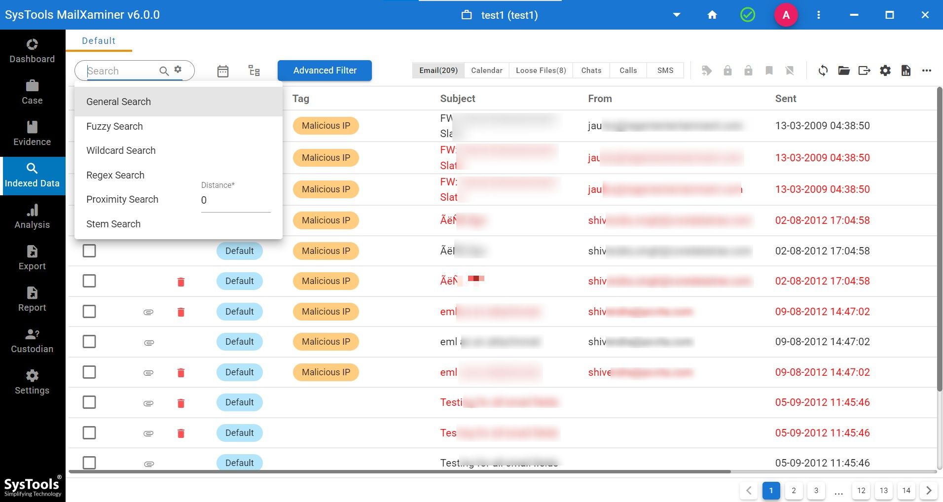Switch to SMS tab
The image size is (943, 502).
tap(665, 71)
